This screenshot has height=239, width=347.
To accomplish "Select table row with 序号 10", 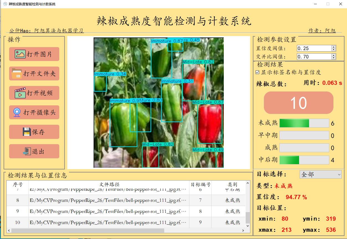I will 126,222.
